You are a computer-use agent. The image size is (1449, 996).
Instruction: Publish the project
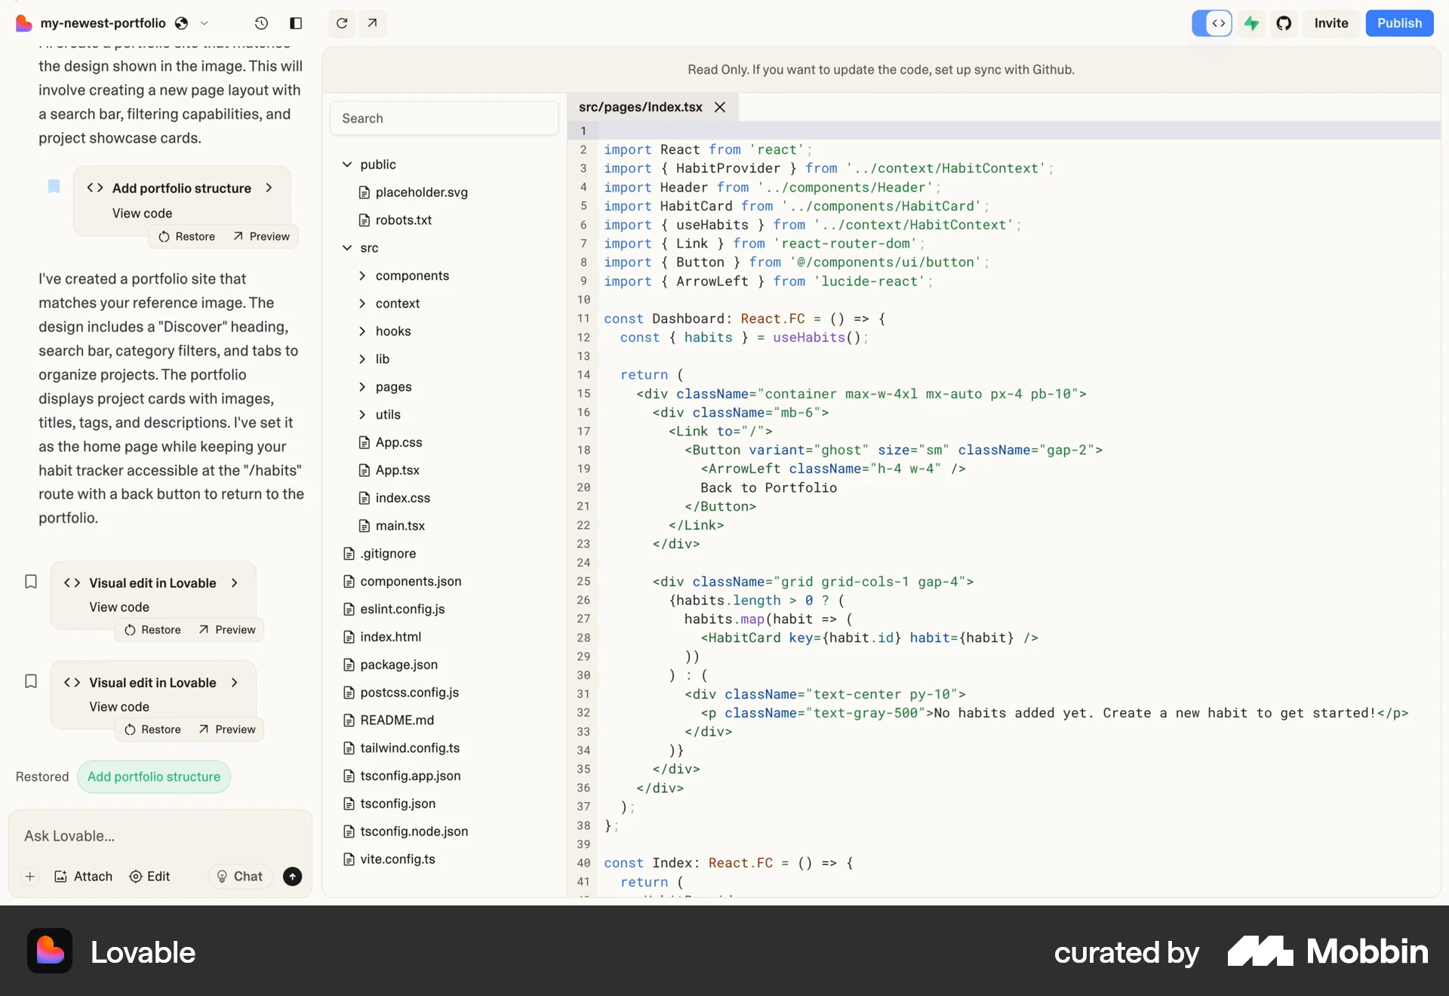[x=1399, y=23]
